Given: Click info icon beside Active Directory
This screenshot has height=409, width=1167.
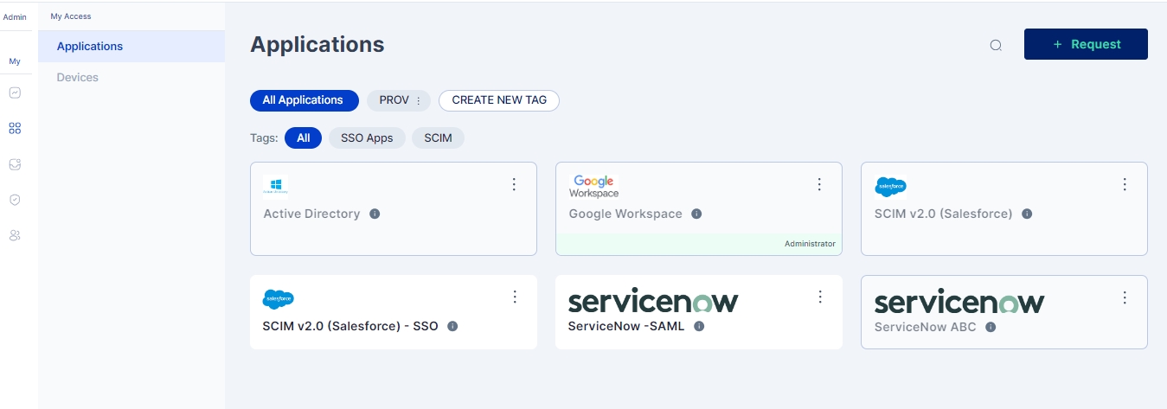Looking at the screenshot, I should 375,214.
